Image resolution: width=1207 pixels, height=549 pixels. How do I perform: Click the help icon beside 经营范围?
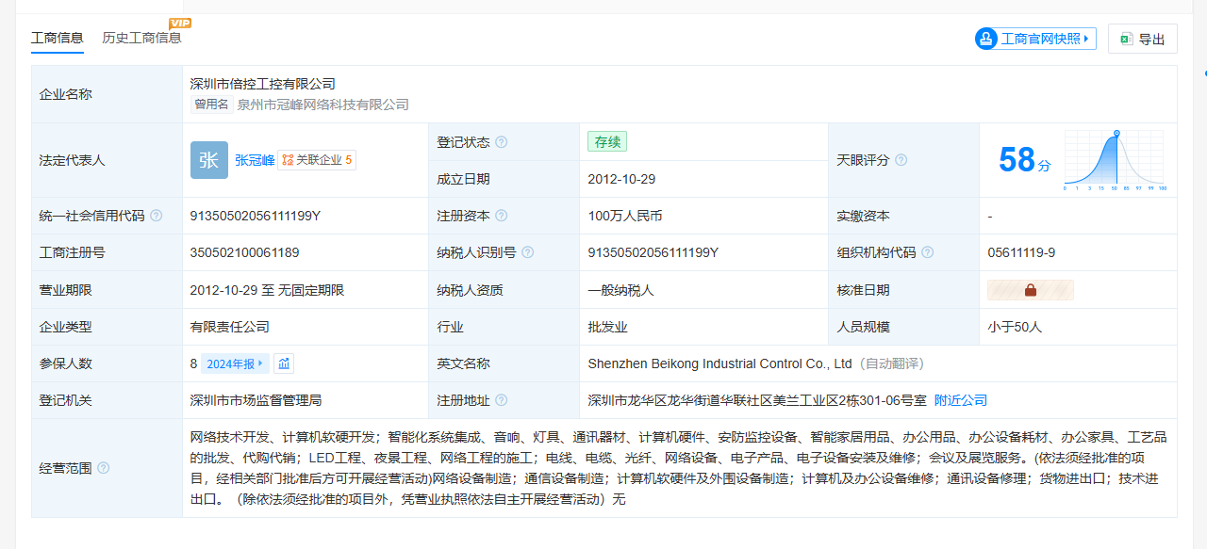(x=103, y=468)
